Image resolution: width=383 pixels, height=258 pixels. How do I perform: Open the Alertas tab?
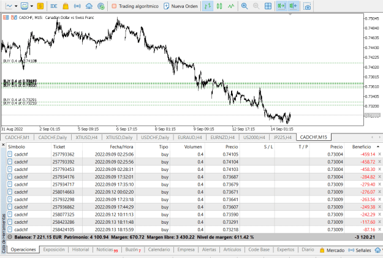click(x=209, y=249)
